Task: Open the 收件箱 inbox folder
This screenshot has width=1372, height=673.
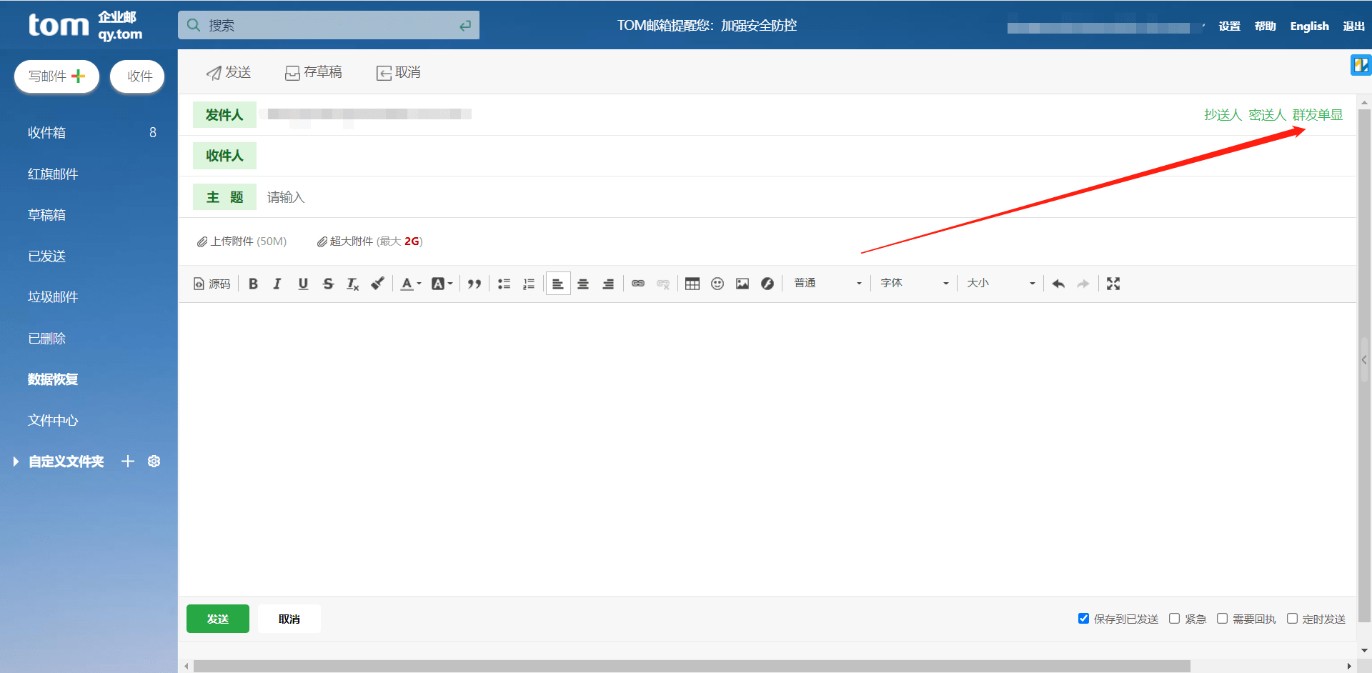Action: click(x=47, y=133)
